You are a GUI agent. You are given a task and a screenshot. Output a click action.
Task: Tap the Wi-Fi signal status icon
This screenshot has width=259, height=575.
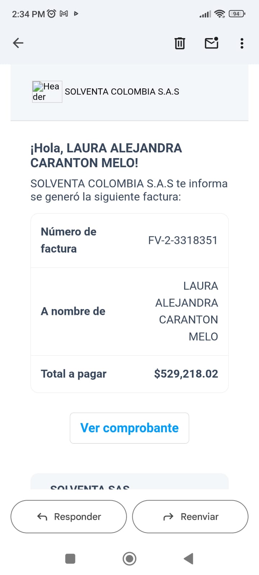pos(219,14)
